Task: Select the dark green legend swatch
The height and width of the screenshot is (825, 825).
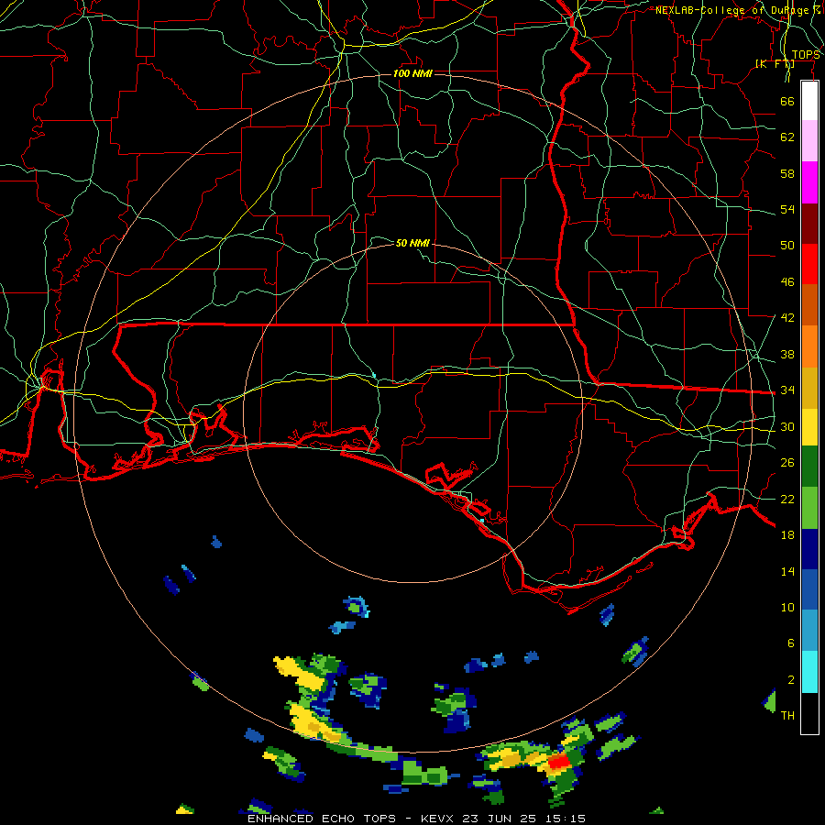Action: point(809,467)
